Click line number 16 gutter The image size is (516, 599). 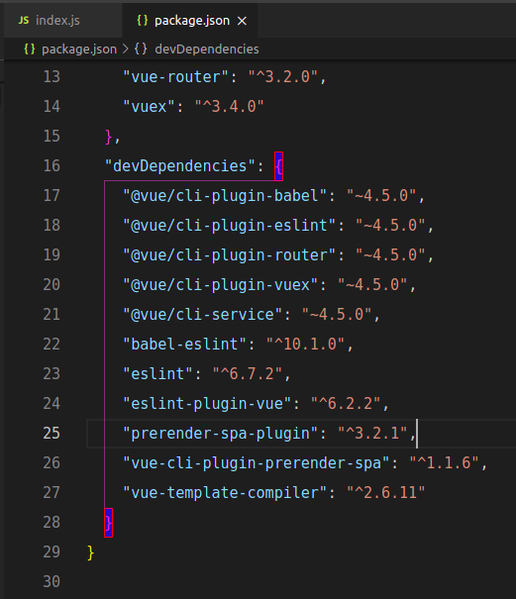tap(52, 165)
